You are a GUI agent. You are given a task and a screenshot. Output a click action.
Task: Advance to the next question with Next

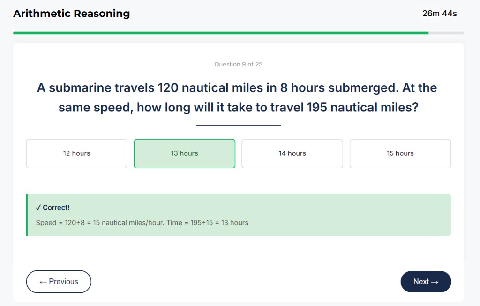(x=425, y=281)
